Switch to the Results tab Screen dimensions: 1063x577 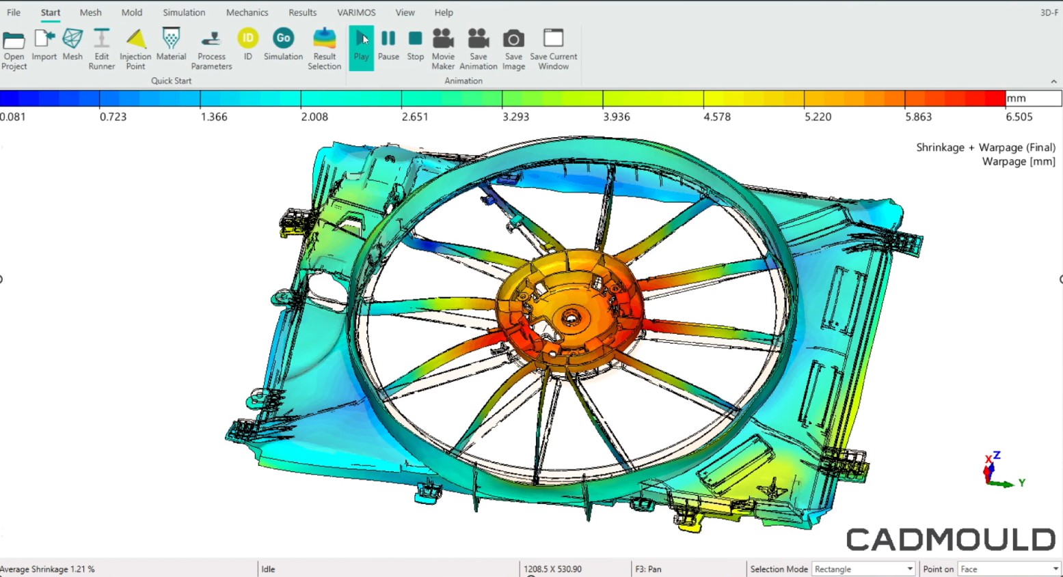click(x=302, y=12)
